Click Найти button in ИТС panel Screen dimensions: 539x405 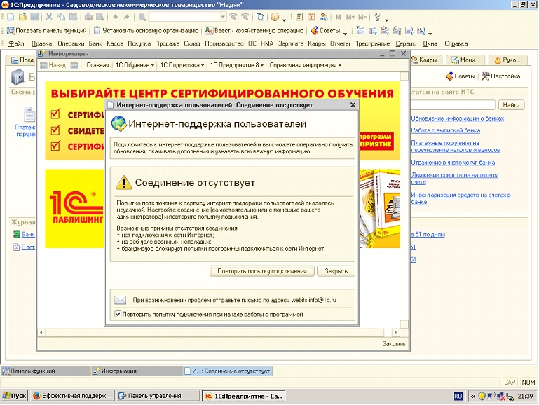(x=511, y=105)
